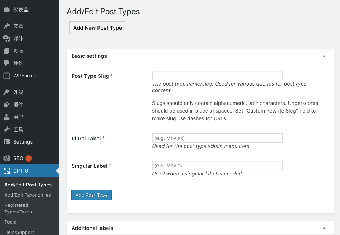Select the Tools wrench icon
This screenshot has height=235, width=340.
(7, 129)
